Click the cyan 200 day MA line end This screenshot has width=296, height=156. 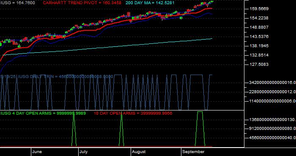pyautogui.click(x=211, y=39)
